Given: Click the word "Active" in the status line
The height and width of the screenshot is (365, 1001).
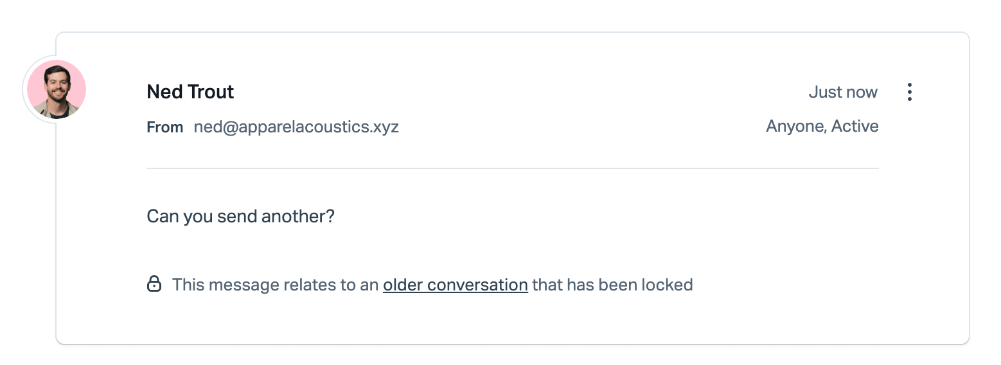Looking at the screenshot, I should tap(855, 127).
